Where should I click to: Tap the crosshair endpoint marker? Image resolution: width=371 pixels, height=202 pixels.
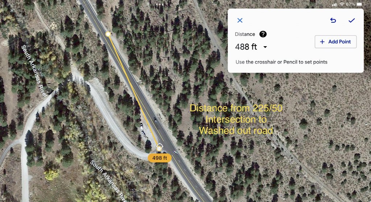159,147
